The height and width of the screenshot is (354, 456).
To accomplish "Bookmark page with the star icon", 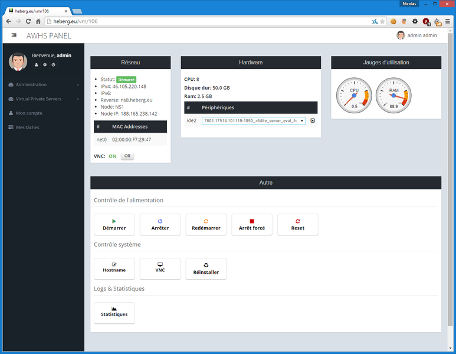I will tap(382, 21).
